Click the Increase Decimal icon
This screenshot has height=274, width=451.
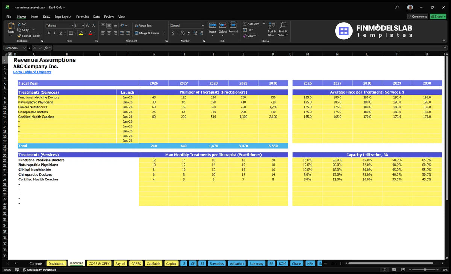point(195,33)
